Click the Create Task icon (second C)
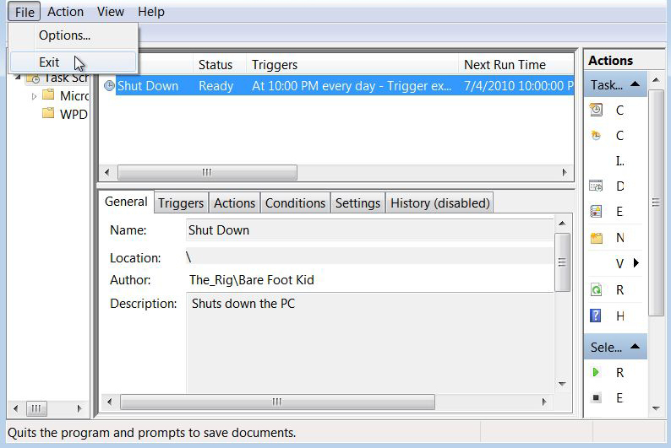This screenshot has width=671, height=448. point(596,135)
